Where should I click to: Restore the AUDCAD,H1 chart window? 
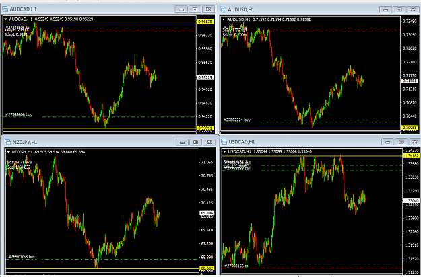195,9
